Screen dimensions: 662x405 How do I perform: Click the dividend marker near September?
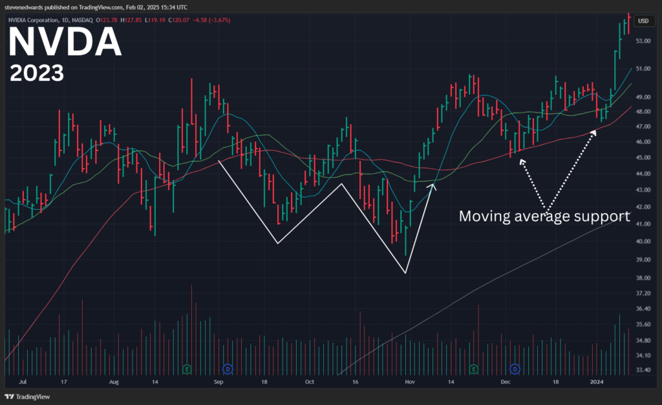pyautogui.click(x=228, y=369)
